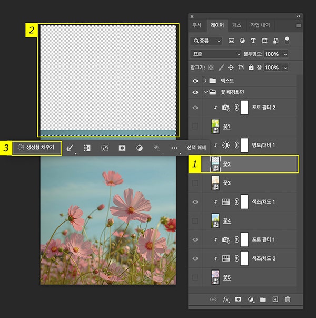Select the 꽃4 layer thumbnail
This screenshot has height=318, width=316.
215,220
